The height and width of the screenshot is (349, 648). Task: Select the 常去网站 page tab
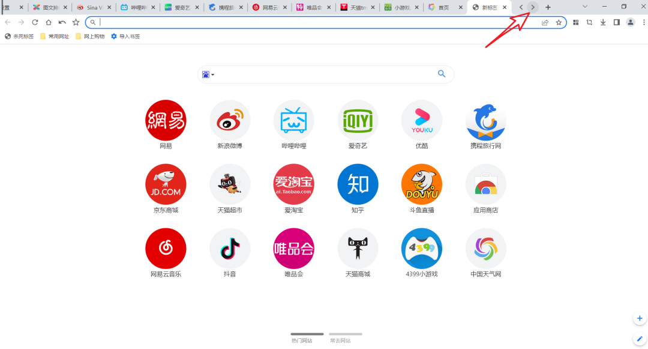346,338
